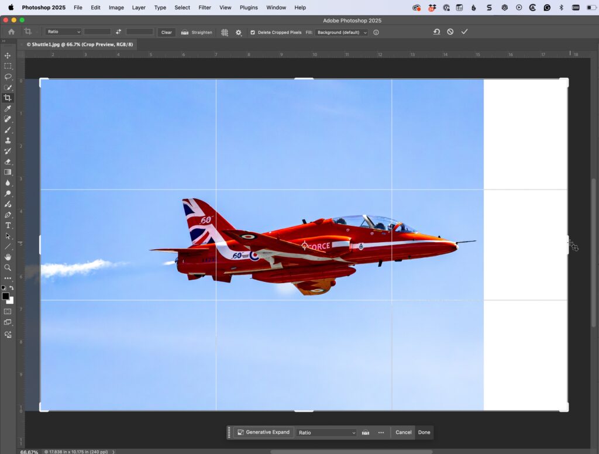This screenshot has width=599, height=454.
Task: Select the Clone Stamp tool
Action: tap(8, 140)
